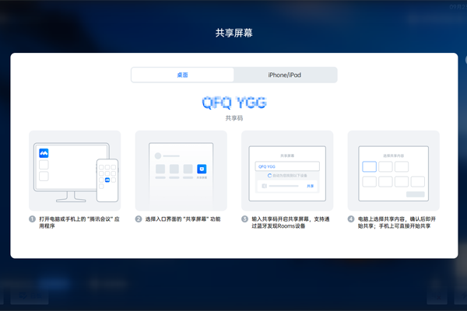The width and height of the screenshot is (467, 311).
Task: Click the blue 共享屏幕 icon in step 2
Action: tap(202, 169)
